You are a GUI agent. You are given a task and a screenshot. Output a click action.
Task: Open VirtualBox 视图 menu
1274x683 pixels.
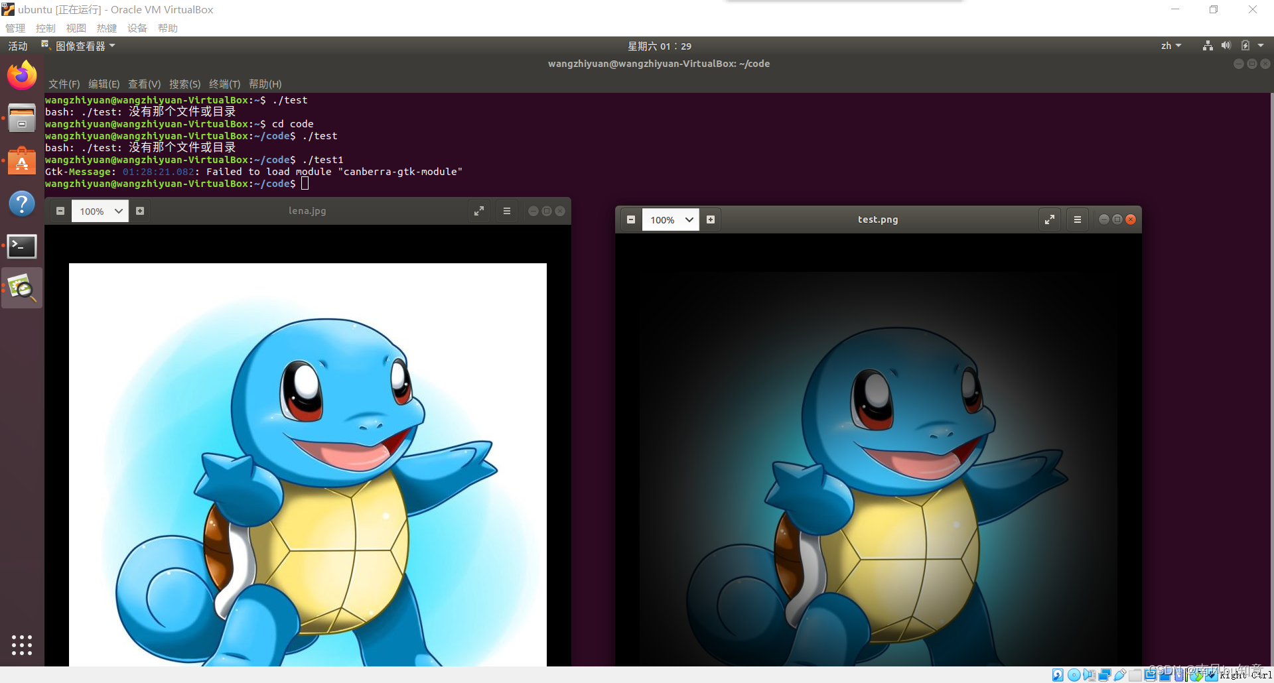pyautogui.click(x=76, y=28)
